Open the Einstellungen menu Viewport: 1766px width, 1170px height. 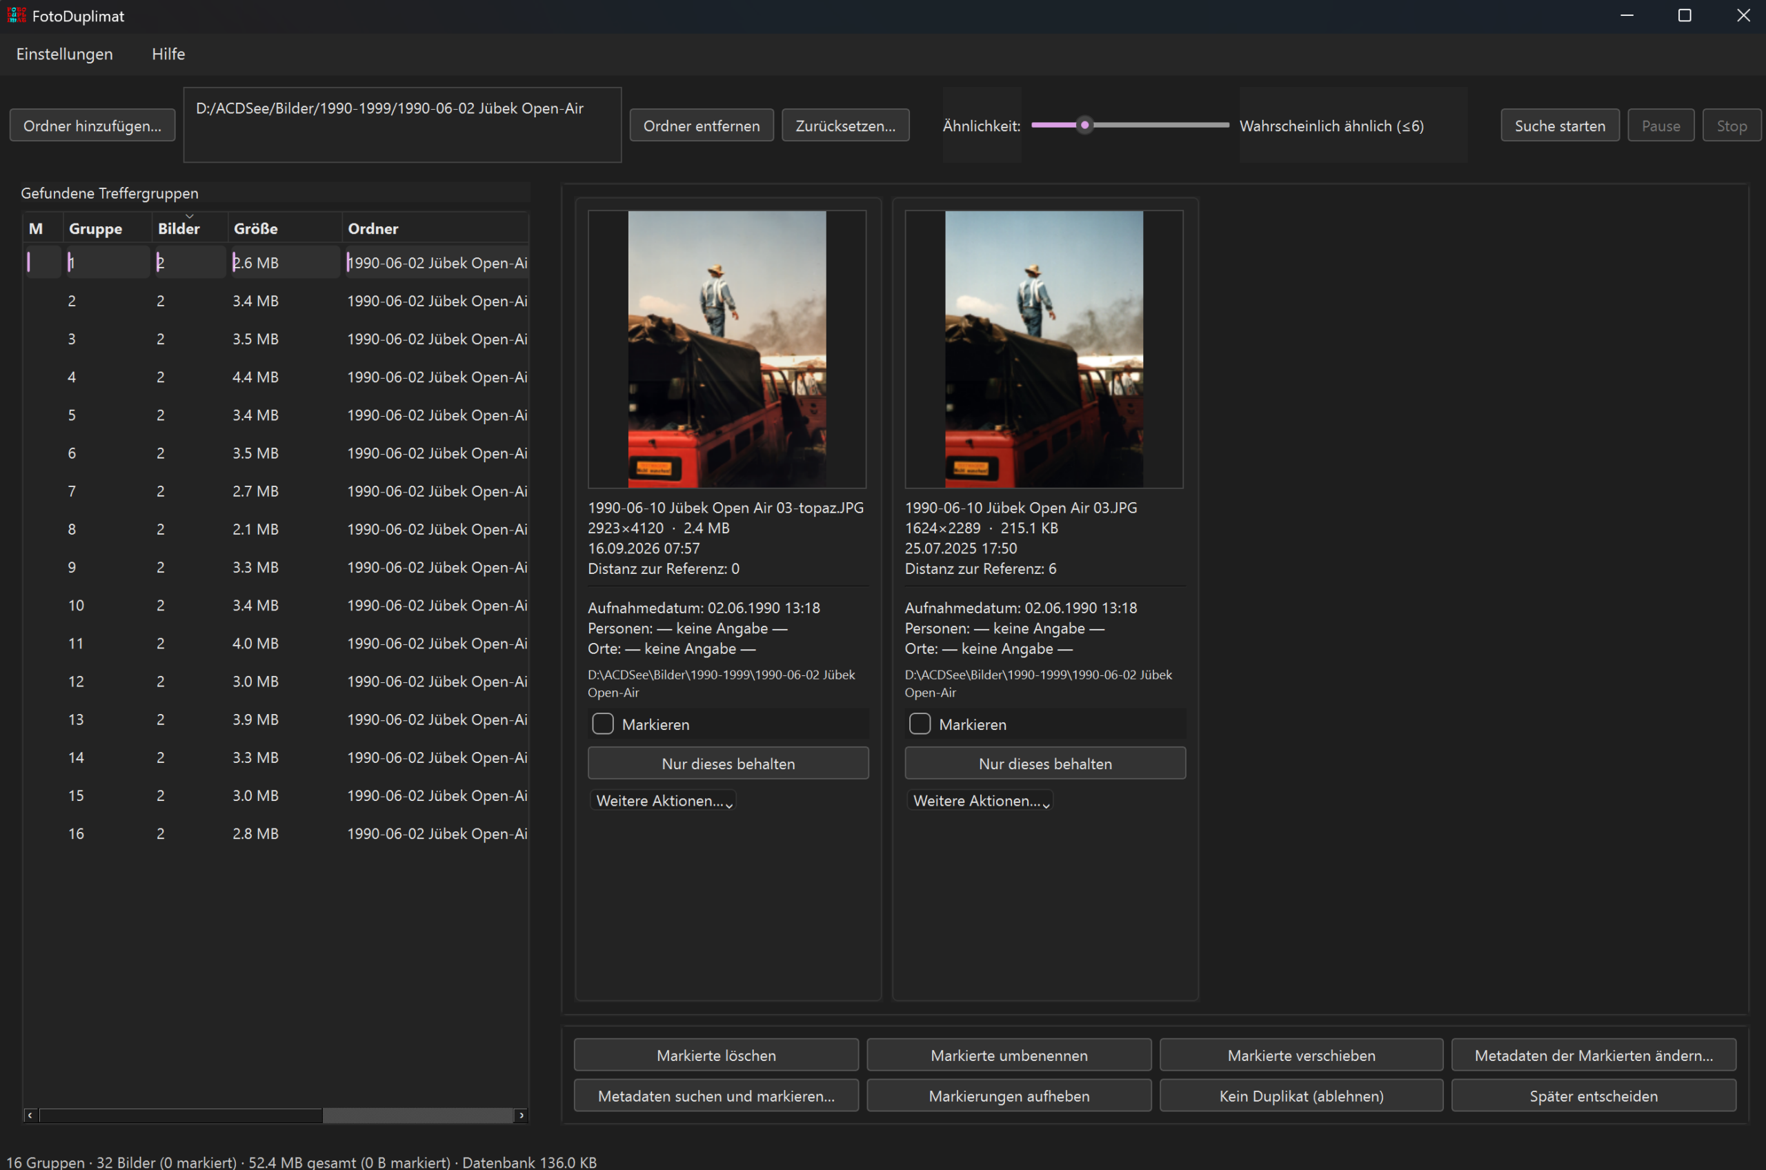click(x=64, y=54)
